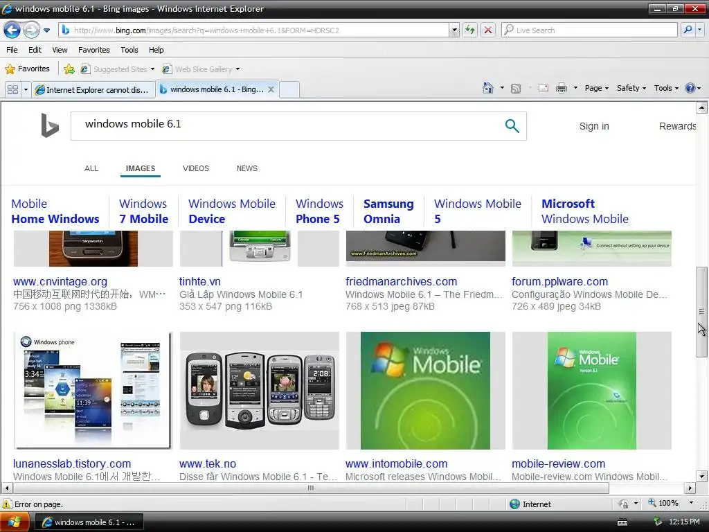
Task: Click the Windows Start button
Action: (x=15, y=522)
